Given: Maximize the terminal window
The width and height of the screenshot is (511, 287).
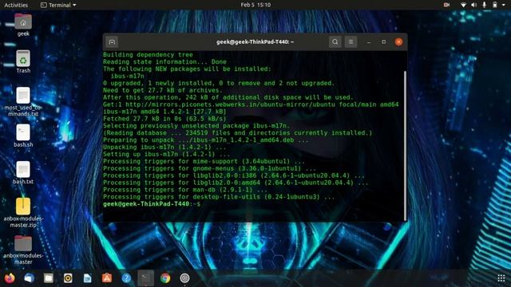Looking at the screenshot, I should (383, 42).
